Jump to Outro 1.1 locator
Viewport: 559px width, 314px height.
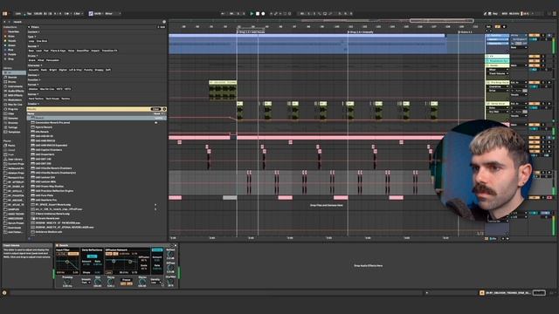click(466, 32)
